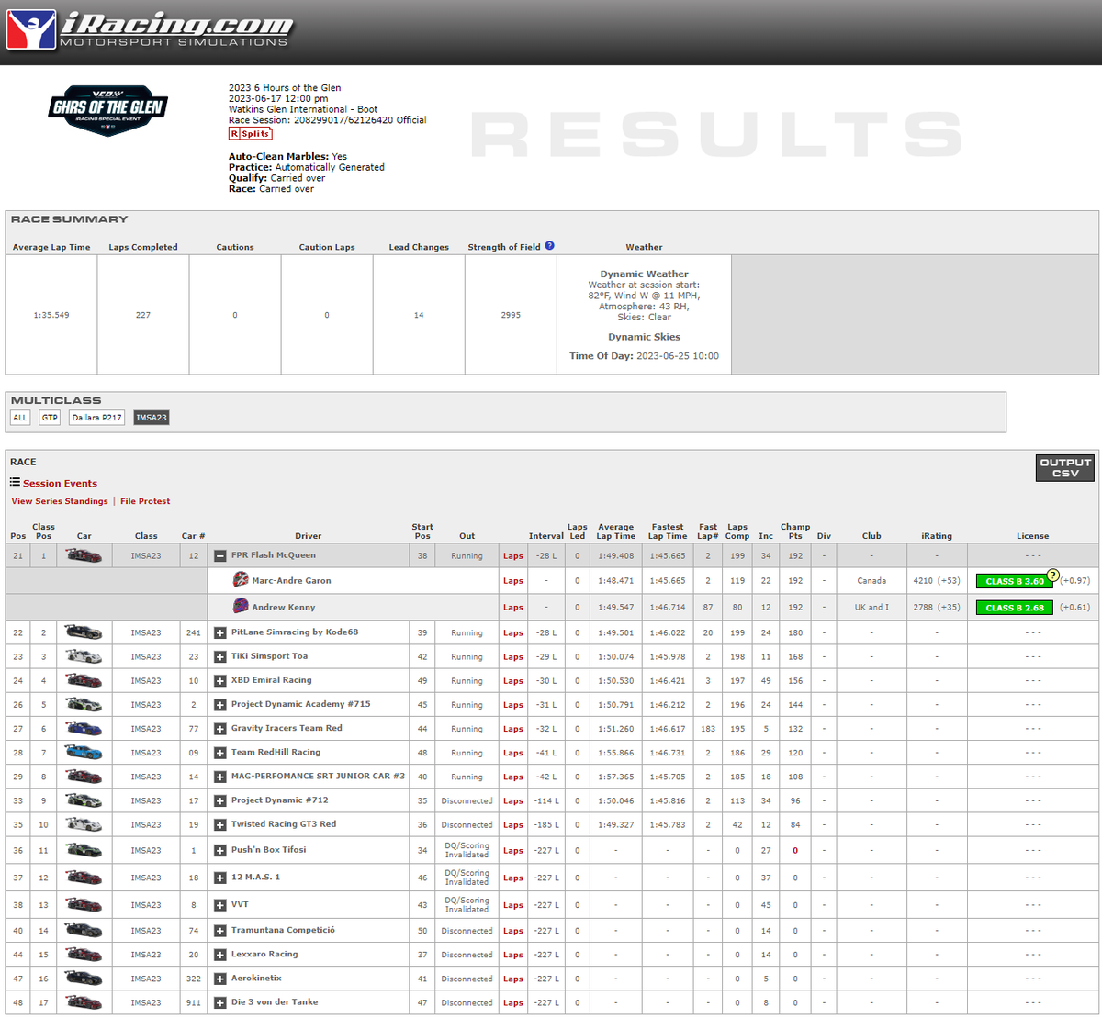Expand the Project Dynamic #712 row
The height and width of the screenshot is (1018, 1102).
click(219, 800)
